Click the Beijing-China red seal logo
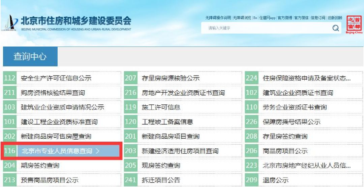Screen dimensions: 364x187 [354, 25]
